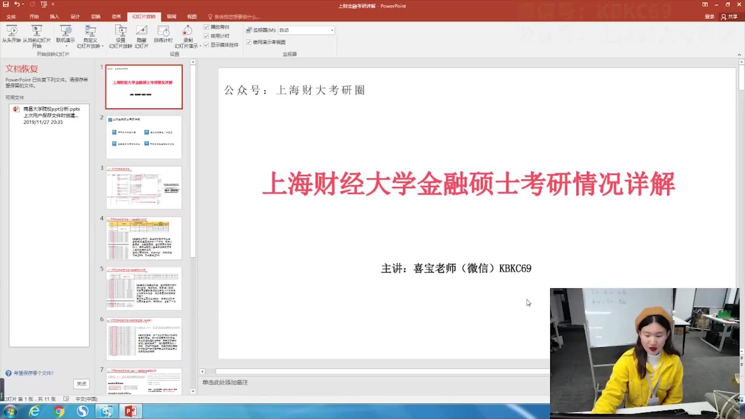
Task: Switch to the 视图 ribbon tab
Action: (191, 17)
